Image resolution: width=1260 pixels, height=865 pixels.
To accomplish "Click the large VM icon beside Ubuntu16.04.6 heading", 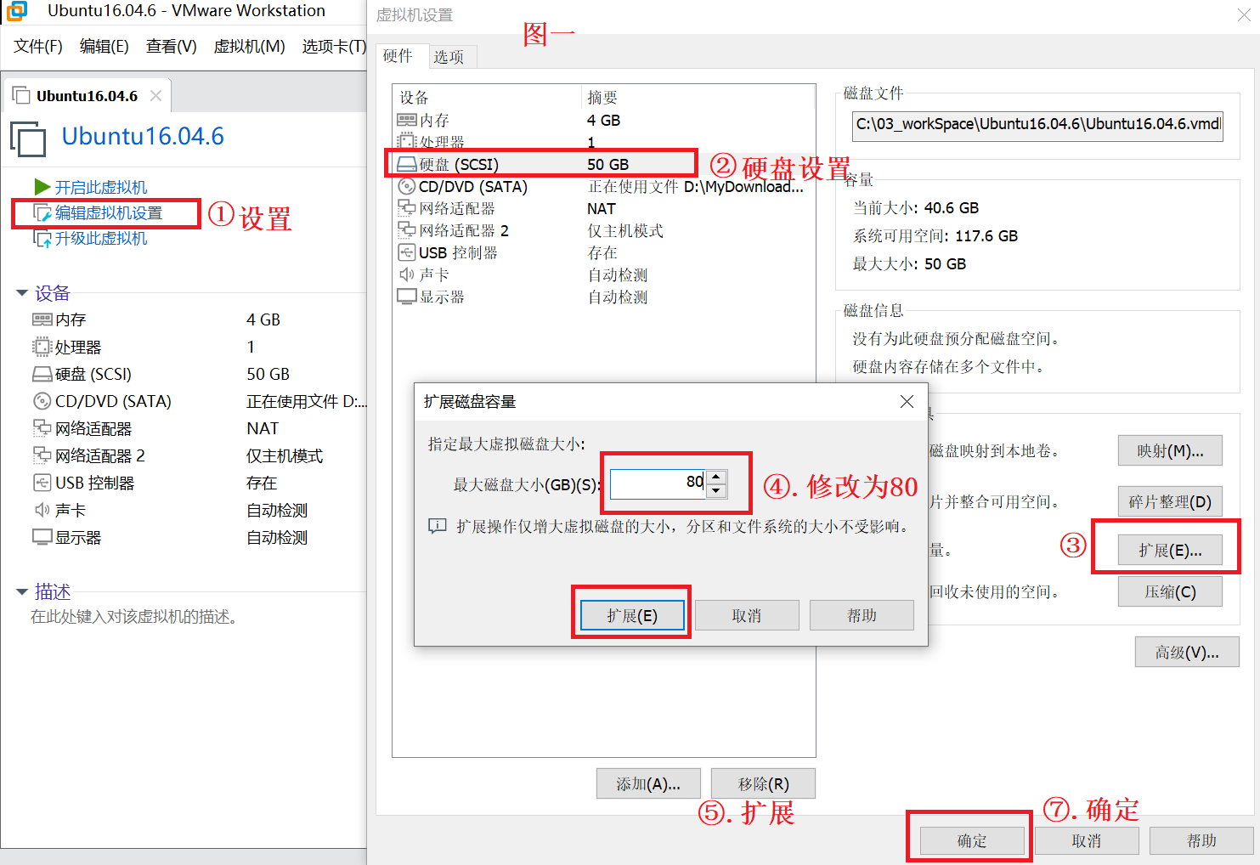I will click(x=28, y=139).
